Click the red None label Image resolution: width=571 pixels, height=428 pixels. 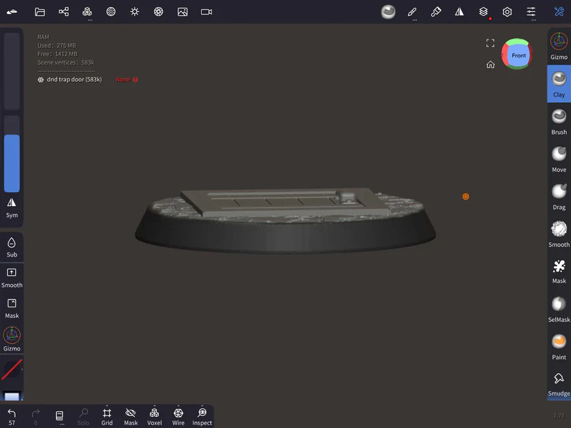[x=123, y=79]
